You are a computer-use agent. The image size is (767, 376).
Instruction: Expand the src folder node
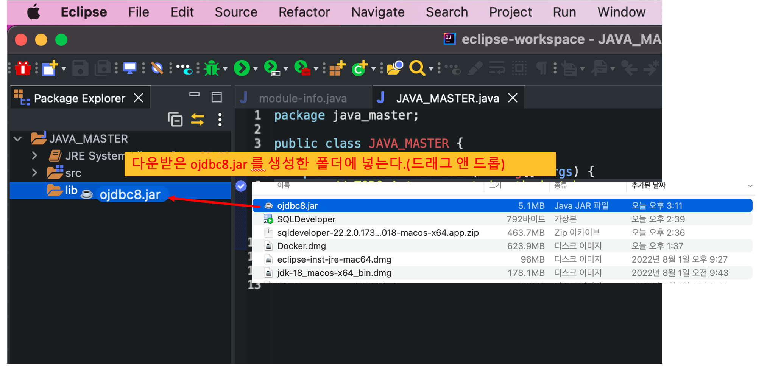[x=34, y=173]
